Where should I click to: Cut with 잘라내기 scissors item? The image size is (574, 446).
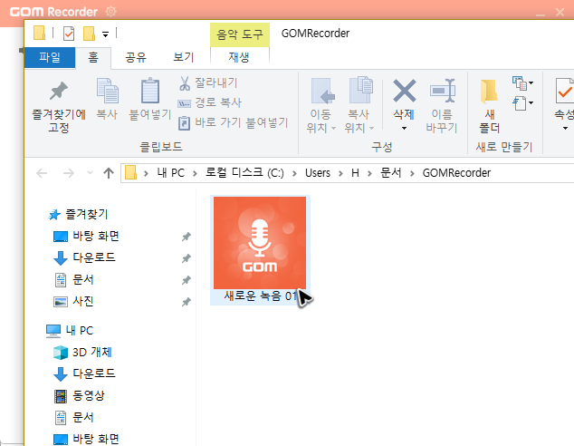pos(208,82)
